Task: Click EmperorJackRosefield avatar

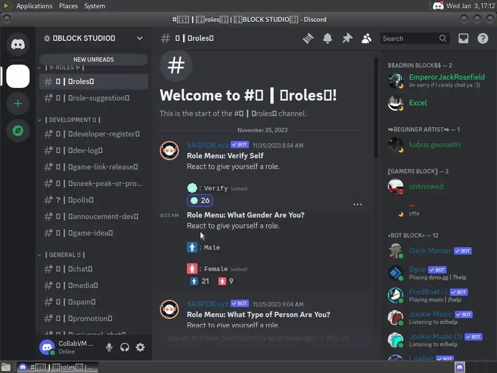Action: [395, 81]
